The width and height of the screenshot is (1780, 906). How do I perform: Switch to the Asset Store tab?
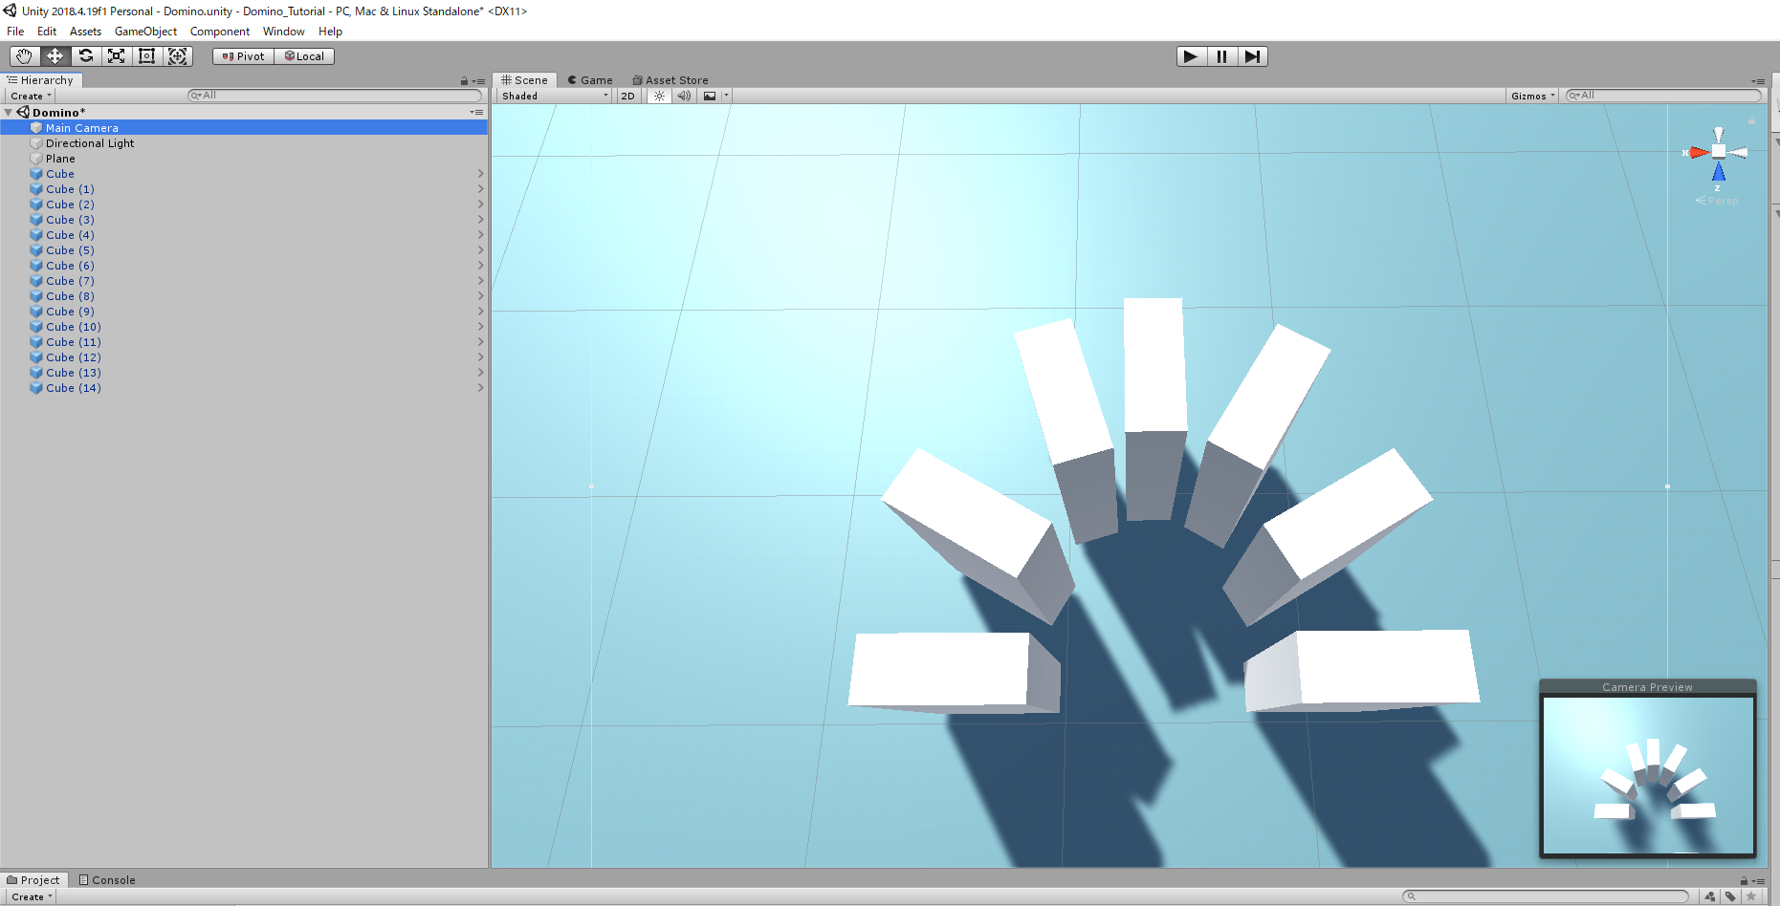(x=670, y=80)
